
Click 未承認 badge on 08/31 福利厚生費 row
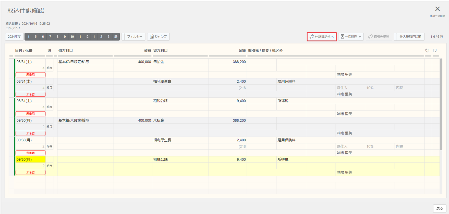[x=30, y=94]
